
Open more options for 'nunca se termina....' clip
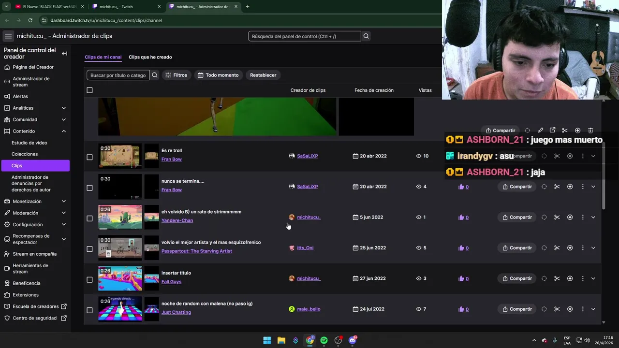tap(583, 187)
